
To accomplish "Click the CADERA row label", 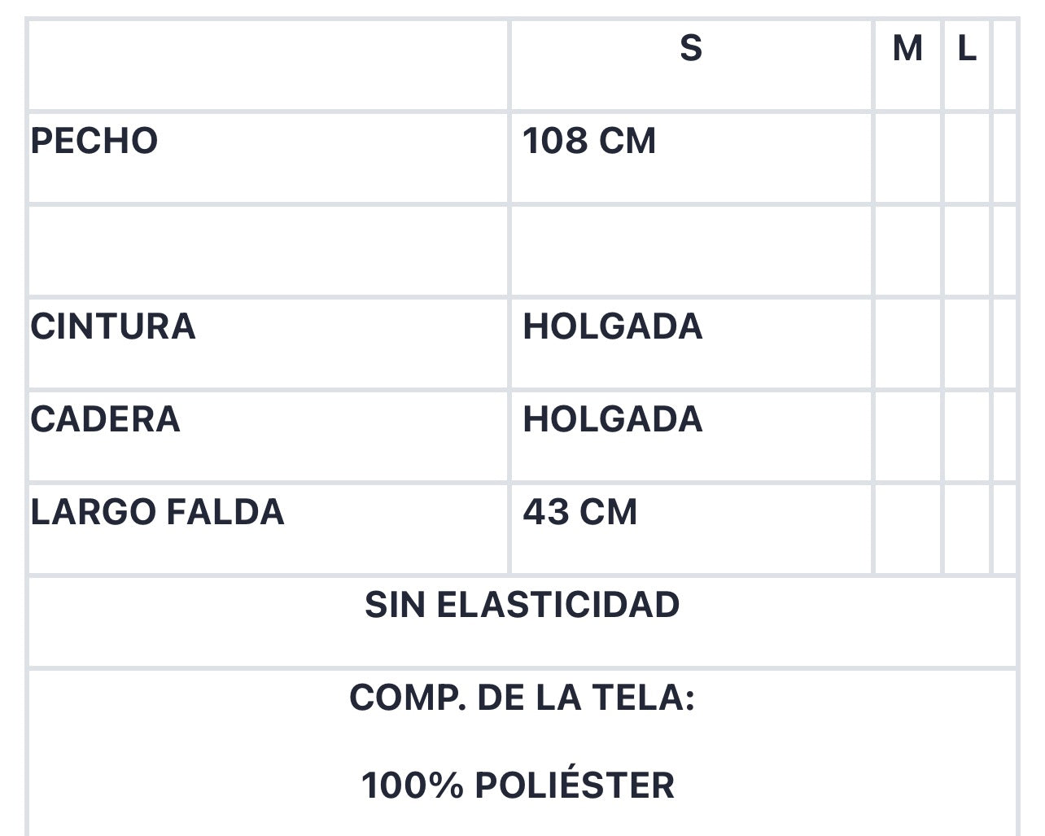I will pyautogui.click(x=106, y=419).
